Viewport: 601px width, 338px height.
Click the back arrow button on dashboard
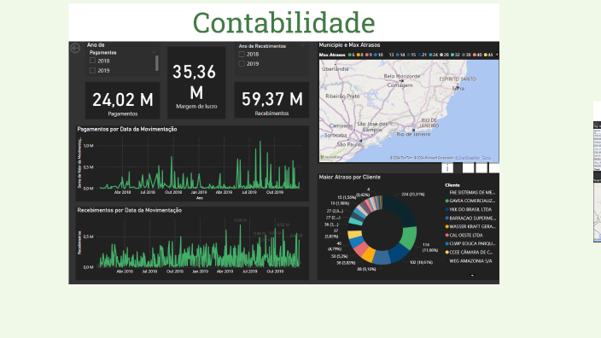pos(75,48)
